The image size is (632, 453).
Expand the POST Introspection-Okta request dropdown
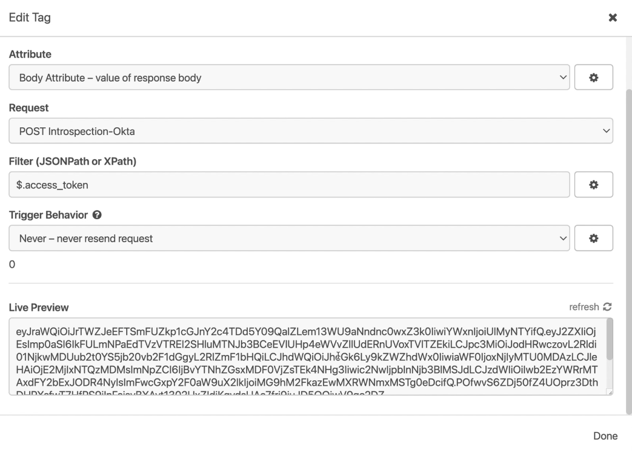point(310,131)
